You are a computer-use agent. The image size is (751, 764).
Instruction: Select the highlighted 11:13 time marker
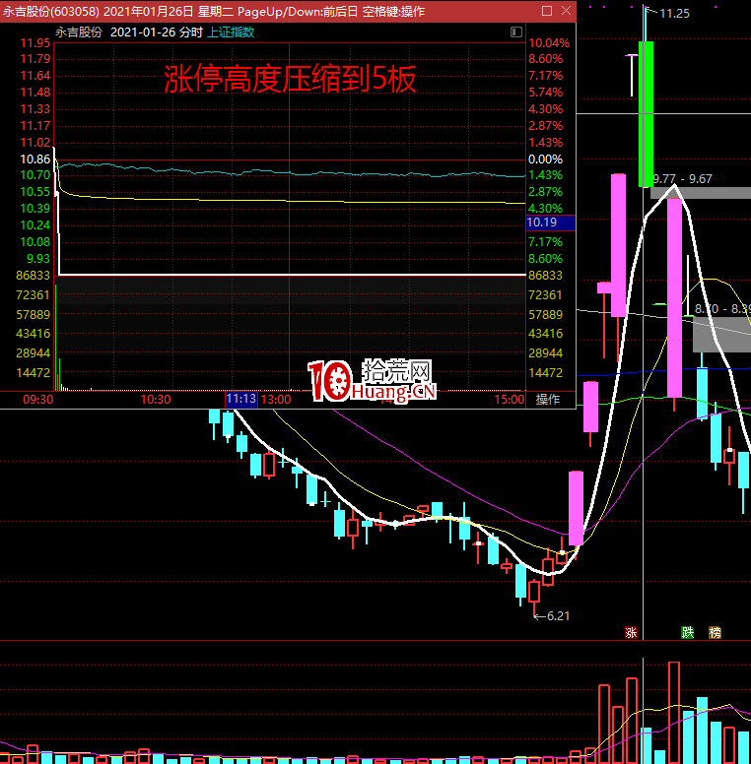(x=240, y=399)
